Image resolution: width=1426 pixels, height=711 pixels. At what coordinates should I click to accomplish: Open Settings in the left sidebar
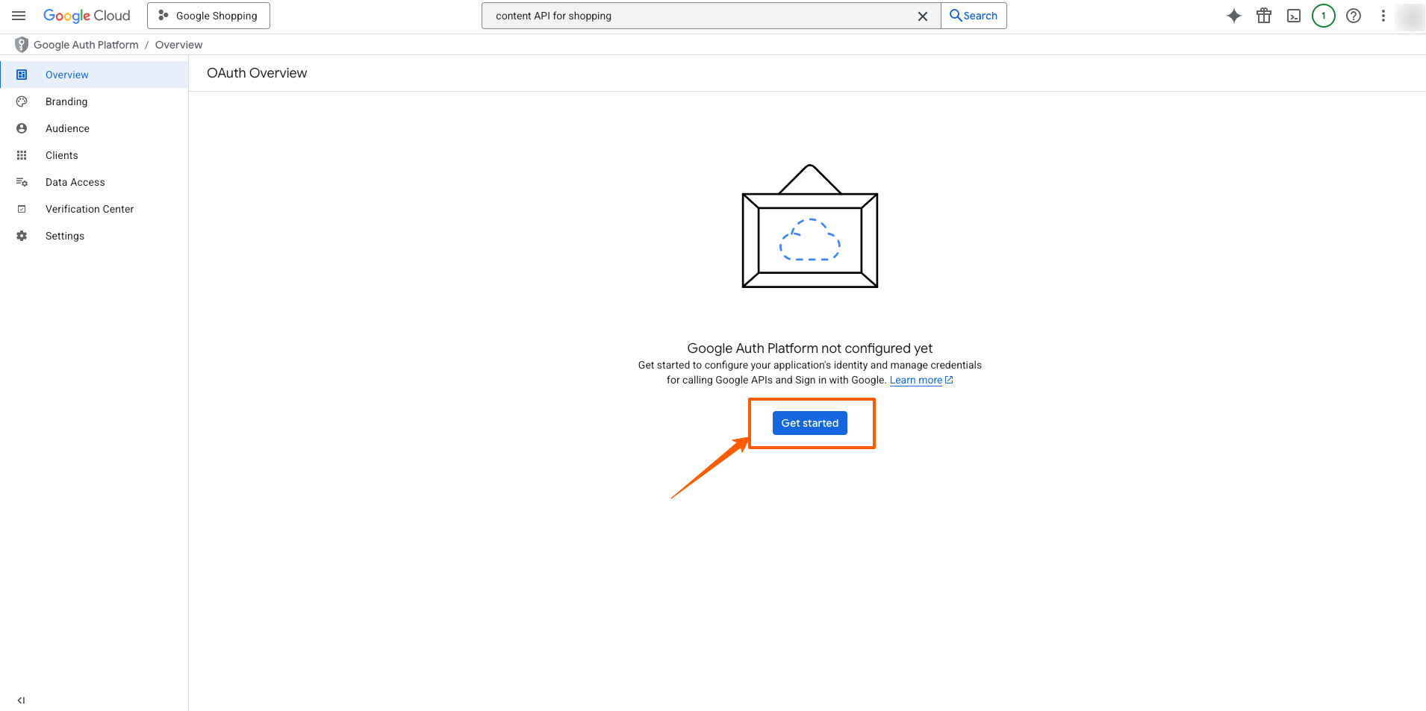(65, 236)
